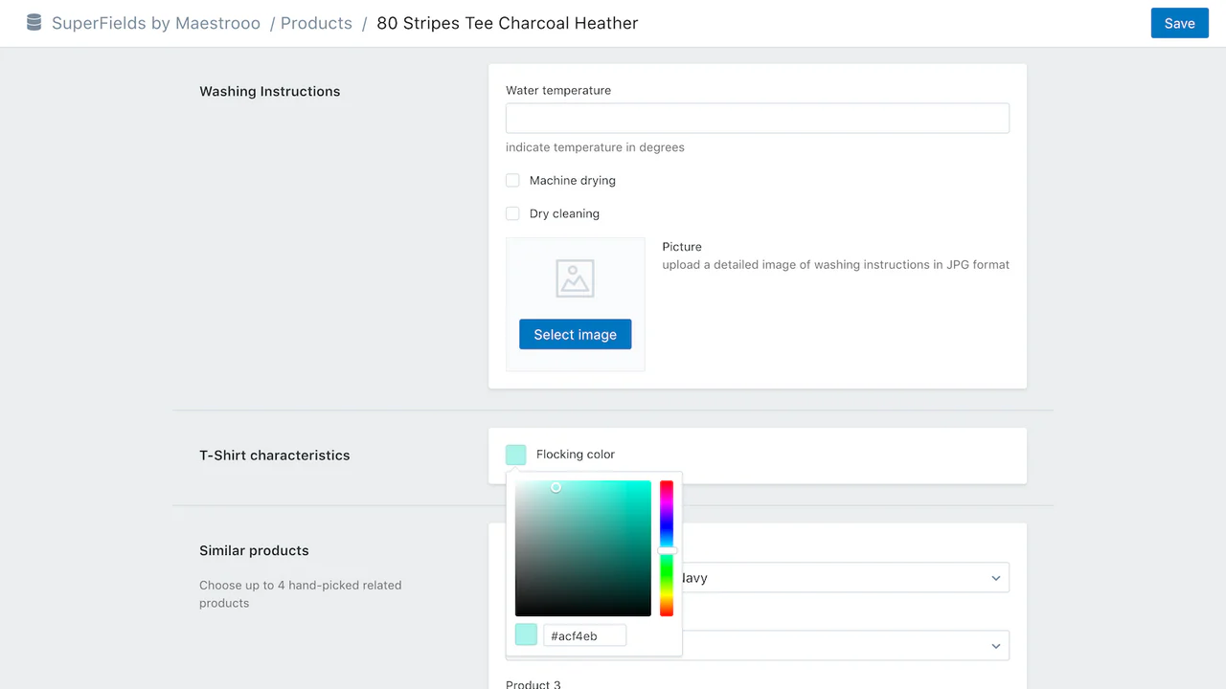
Task: Open the SuperFields by Maestrooo breadcrumb
Action: click(x=156, y=23)
